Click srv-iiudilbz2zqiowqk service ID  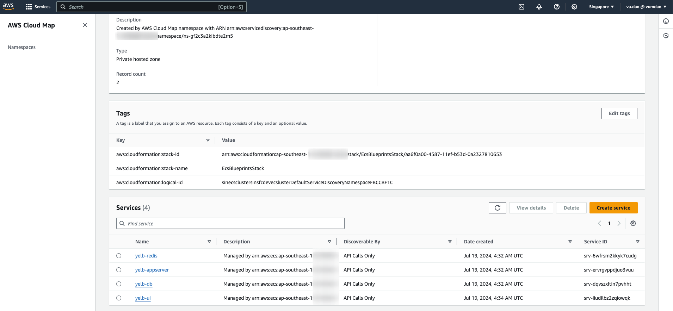point(607,298)
